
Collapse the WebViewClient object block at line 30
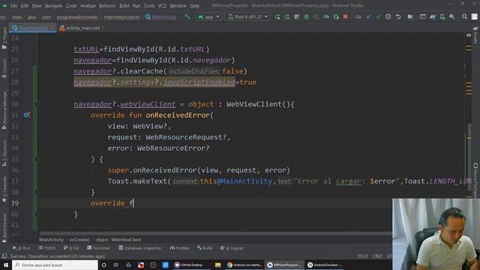(x=37, y=104)
